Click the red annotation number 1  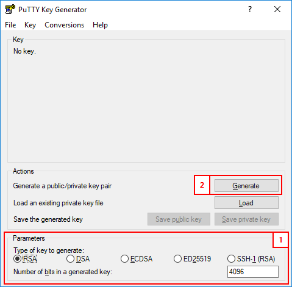[x=280, y=240]
